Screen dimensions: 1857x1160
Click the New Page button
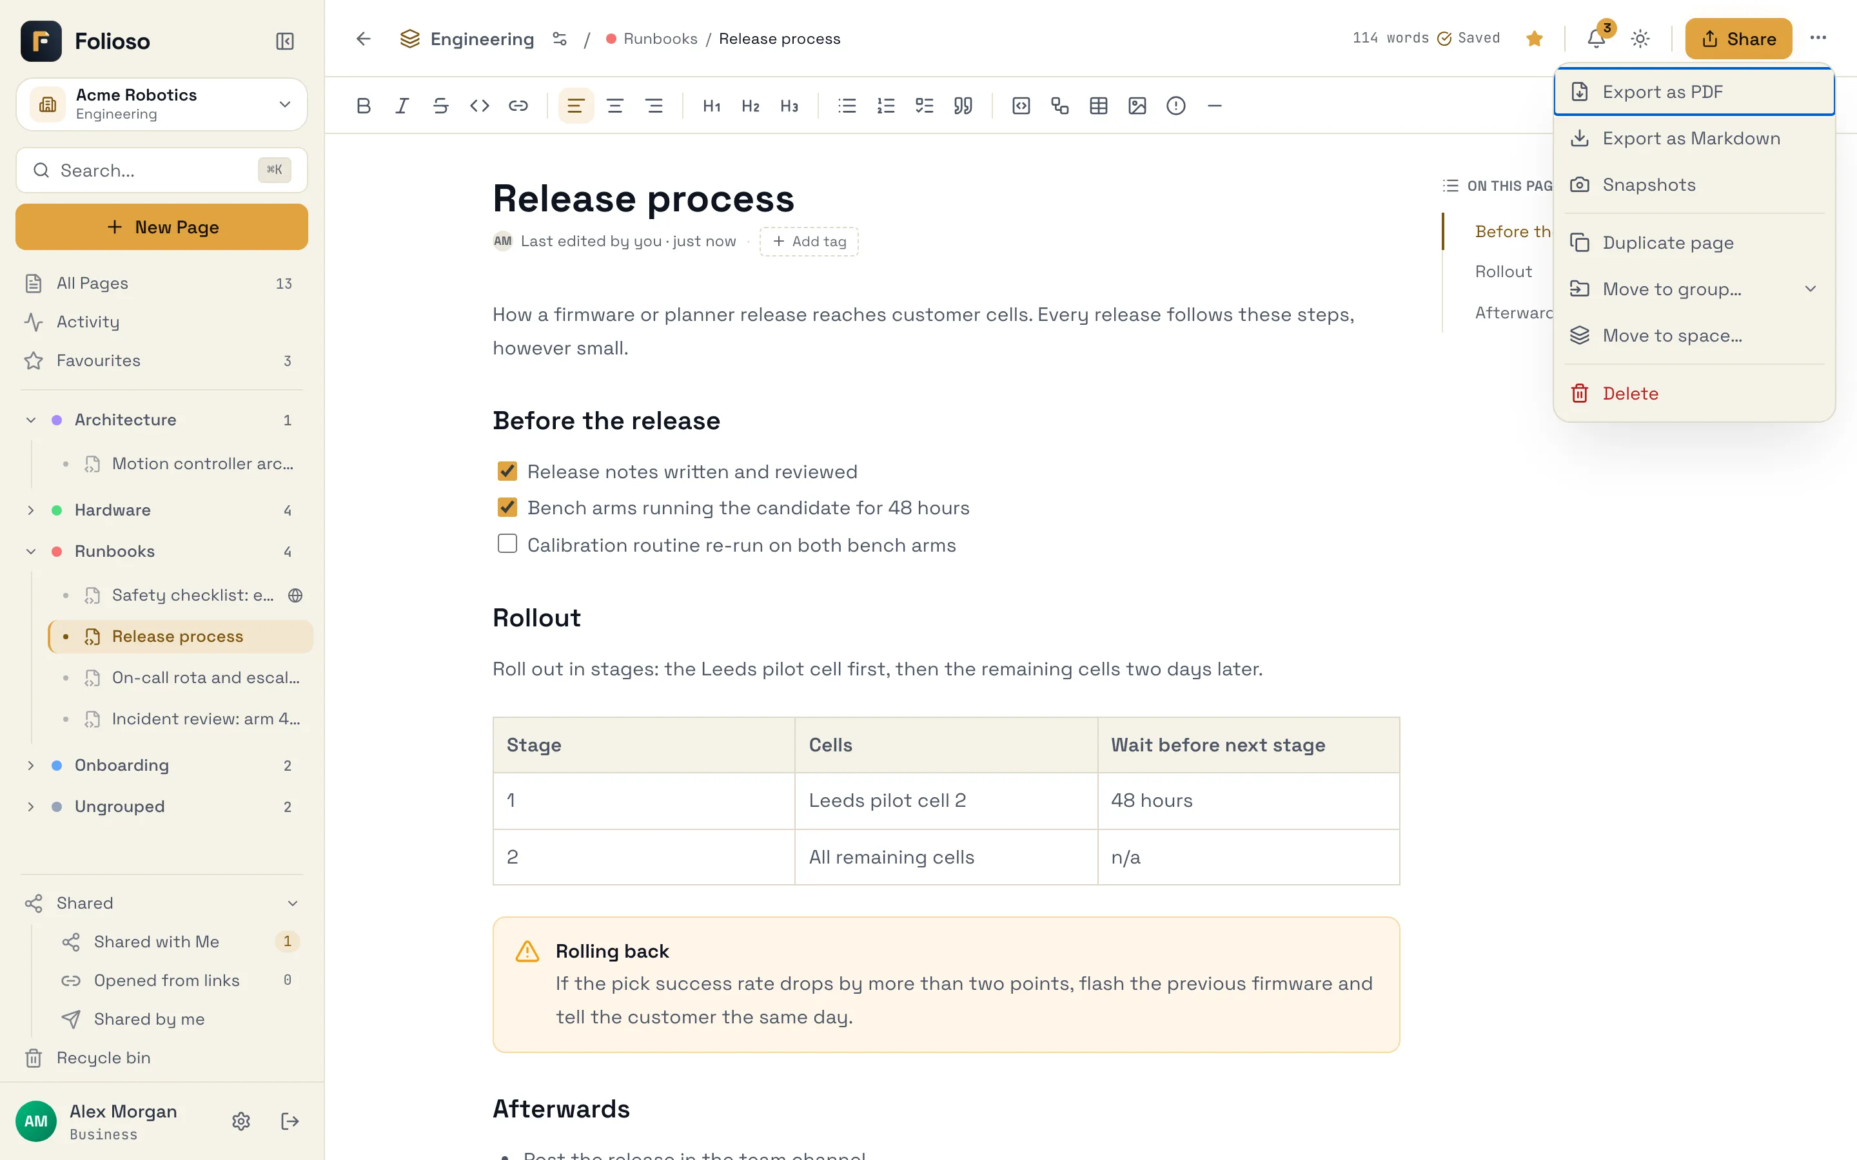(x=161, y=227)
